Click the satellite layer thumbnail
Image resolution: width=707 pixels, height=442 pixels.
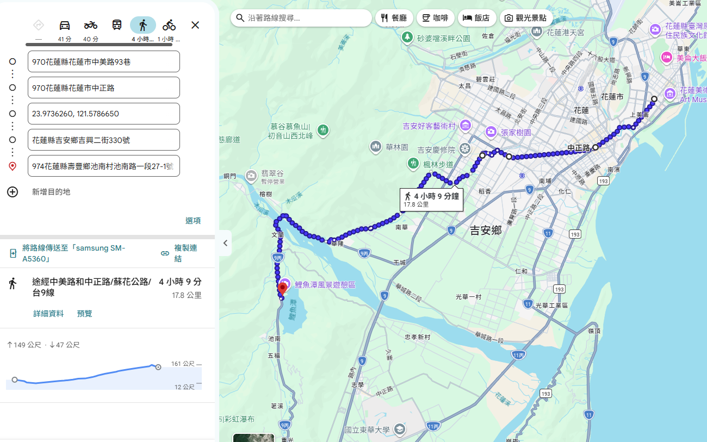(253, 437)
